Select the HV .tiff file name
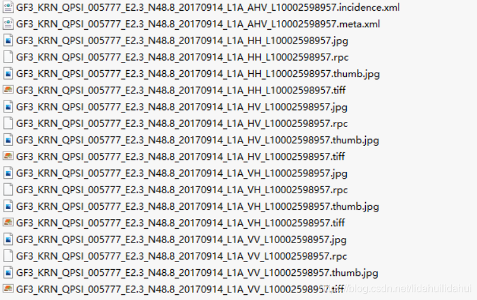Screen dimensions: 477x300 tap(181, 157)
